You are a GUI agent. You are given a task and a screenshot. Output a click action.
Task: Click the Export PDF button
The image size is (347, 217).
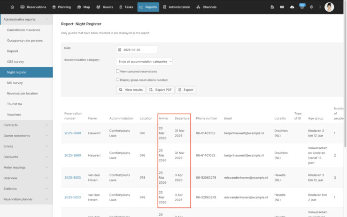pos(161,90)
